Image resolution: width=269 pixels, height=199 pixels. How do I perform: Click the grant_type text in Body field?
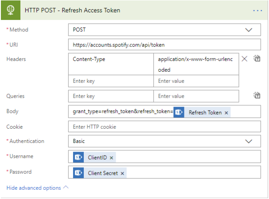coord(123,111)
